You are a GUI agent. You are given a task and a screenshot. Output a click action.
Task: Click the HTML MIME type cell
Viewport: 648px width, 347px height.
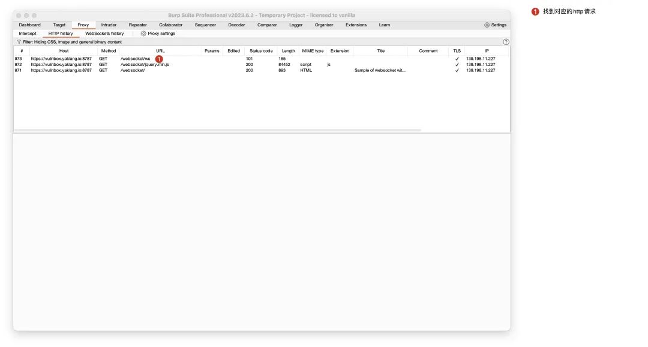pos(306,71)
